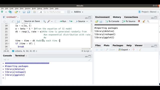Open the Profile menu
160x90 pixels.
[46, 8]
